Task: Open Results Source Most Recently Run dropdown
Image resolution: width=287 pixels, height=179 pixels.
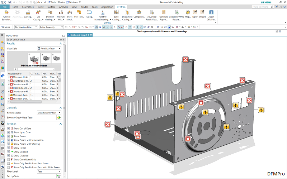Action: tap(49, 113)
